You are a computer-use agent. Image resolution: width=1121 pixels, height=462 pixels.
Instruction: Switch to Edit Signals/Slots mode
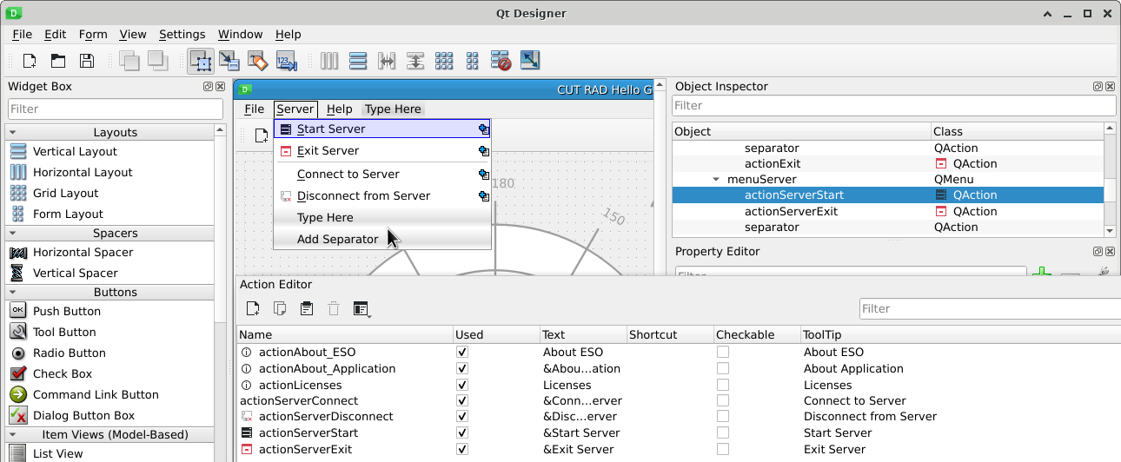tap(229, 61)
